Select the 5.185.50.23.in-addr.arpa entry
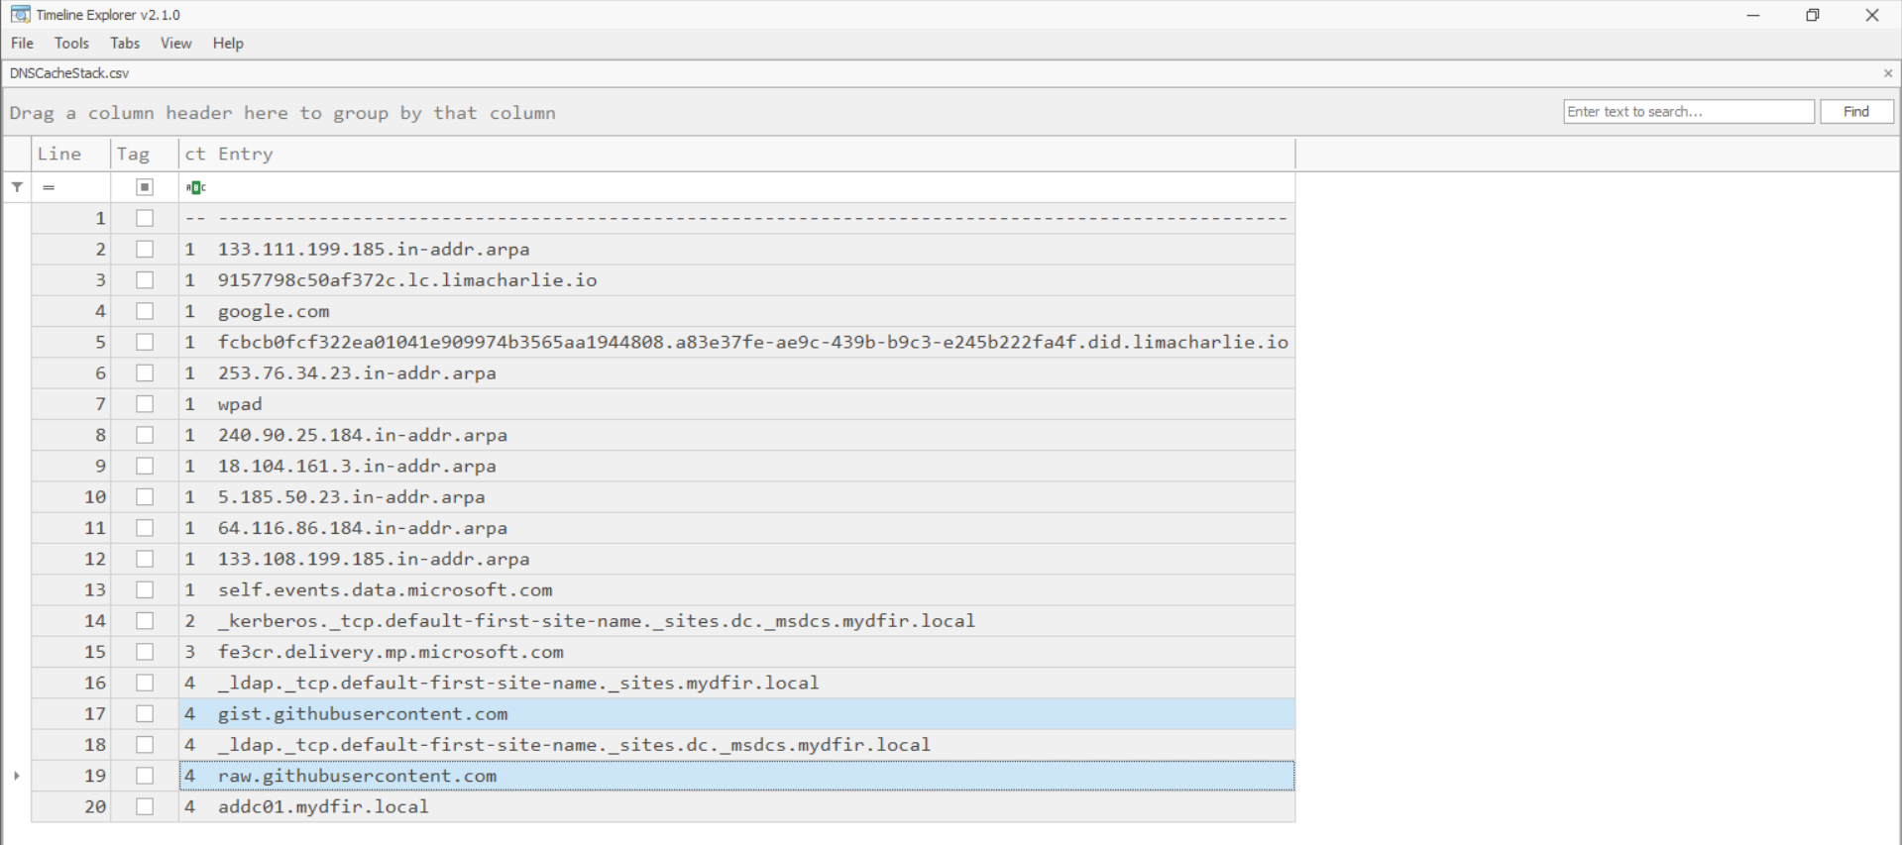Image resolution: width=1902 pixels, height=845 pixels. (x=352, y=497)
